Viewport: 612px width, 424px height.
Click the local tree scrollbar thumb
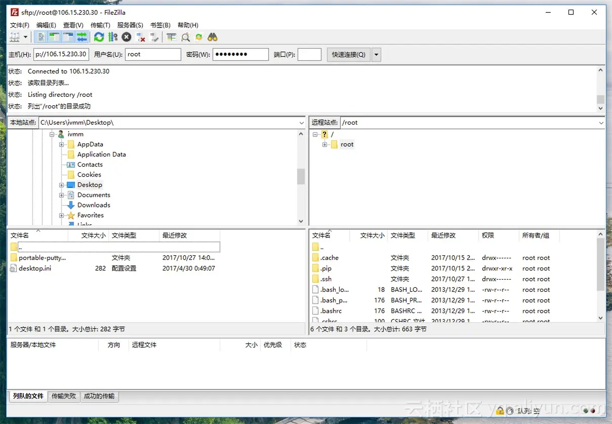pyautogui.click(x=301, y=176)
